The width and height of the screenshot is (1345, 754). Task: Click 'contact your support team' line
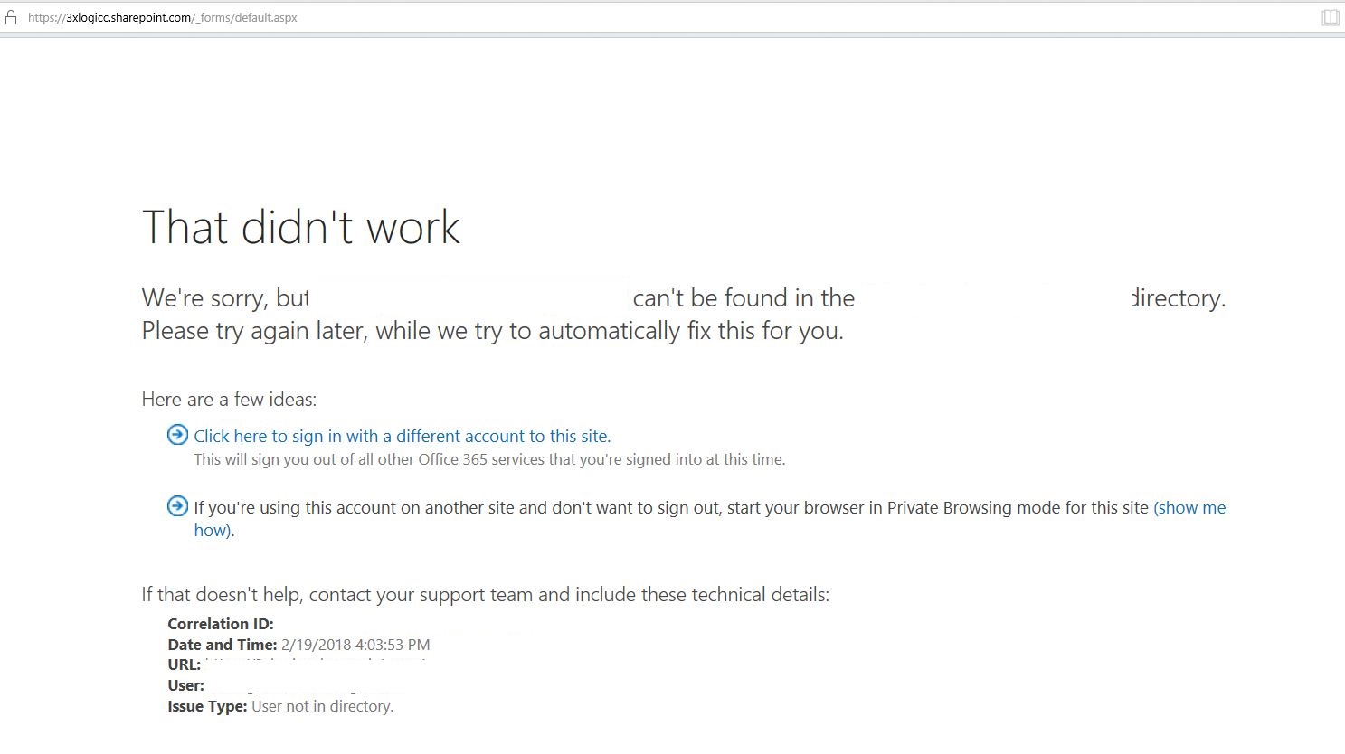(x=486, y=595)
